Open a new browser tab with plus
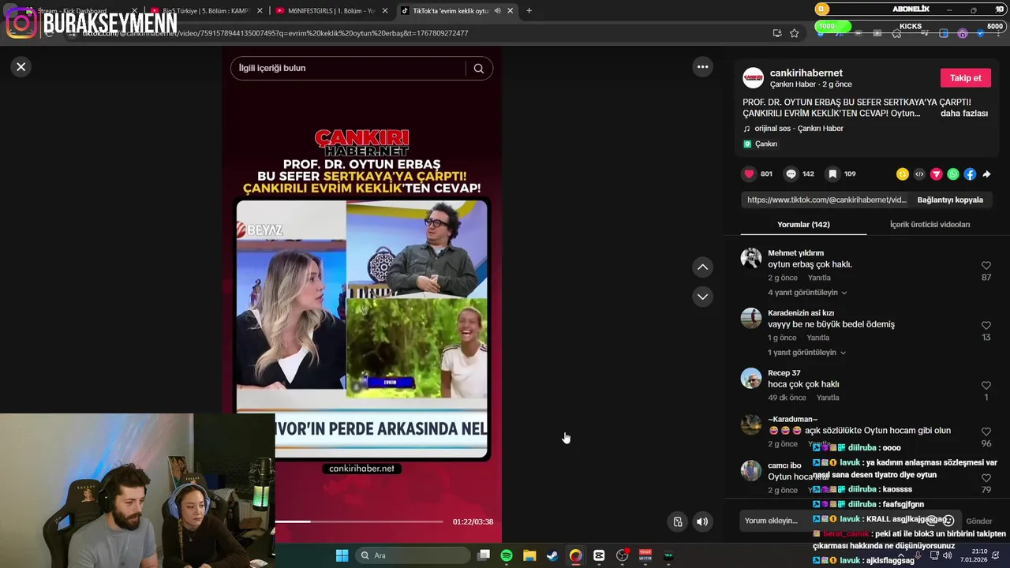Image resolution: width=1010 pixels, height=568 pixels. coord(529,11)
